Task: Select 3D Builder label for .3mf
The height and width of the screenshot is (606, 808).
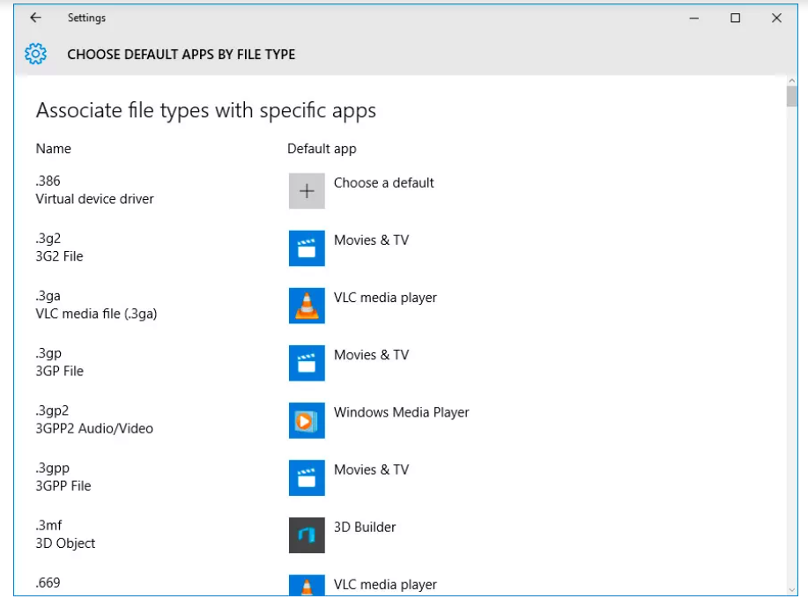Action: [x=365, y=527]
